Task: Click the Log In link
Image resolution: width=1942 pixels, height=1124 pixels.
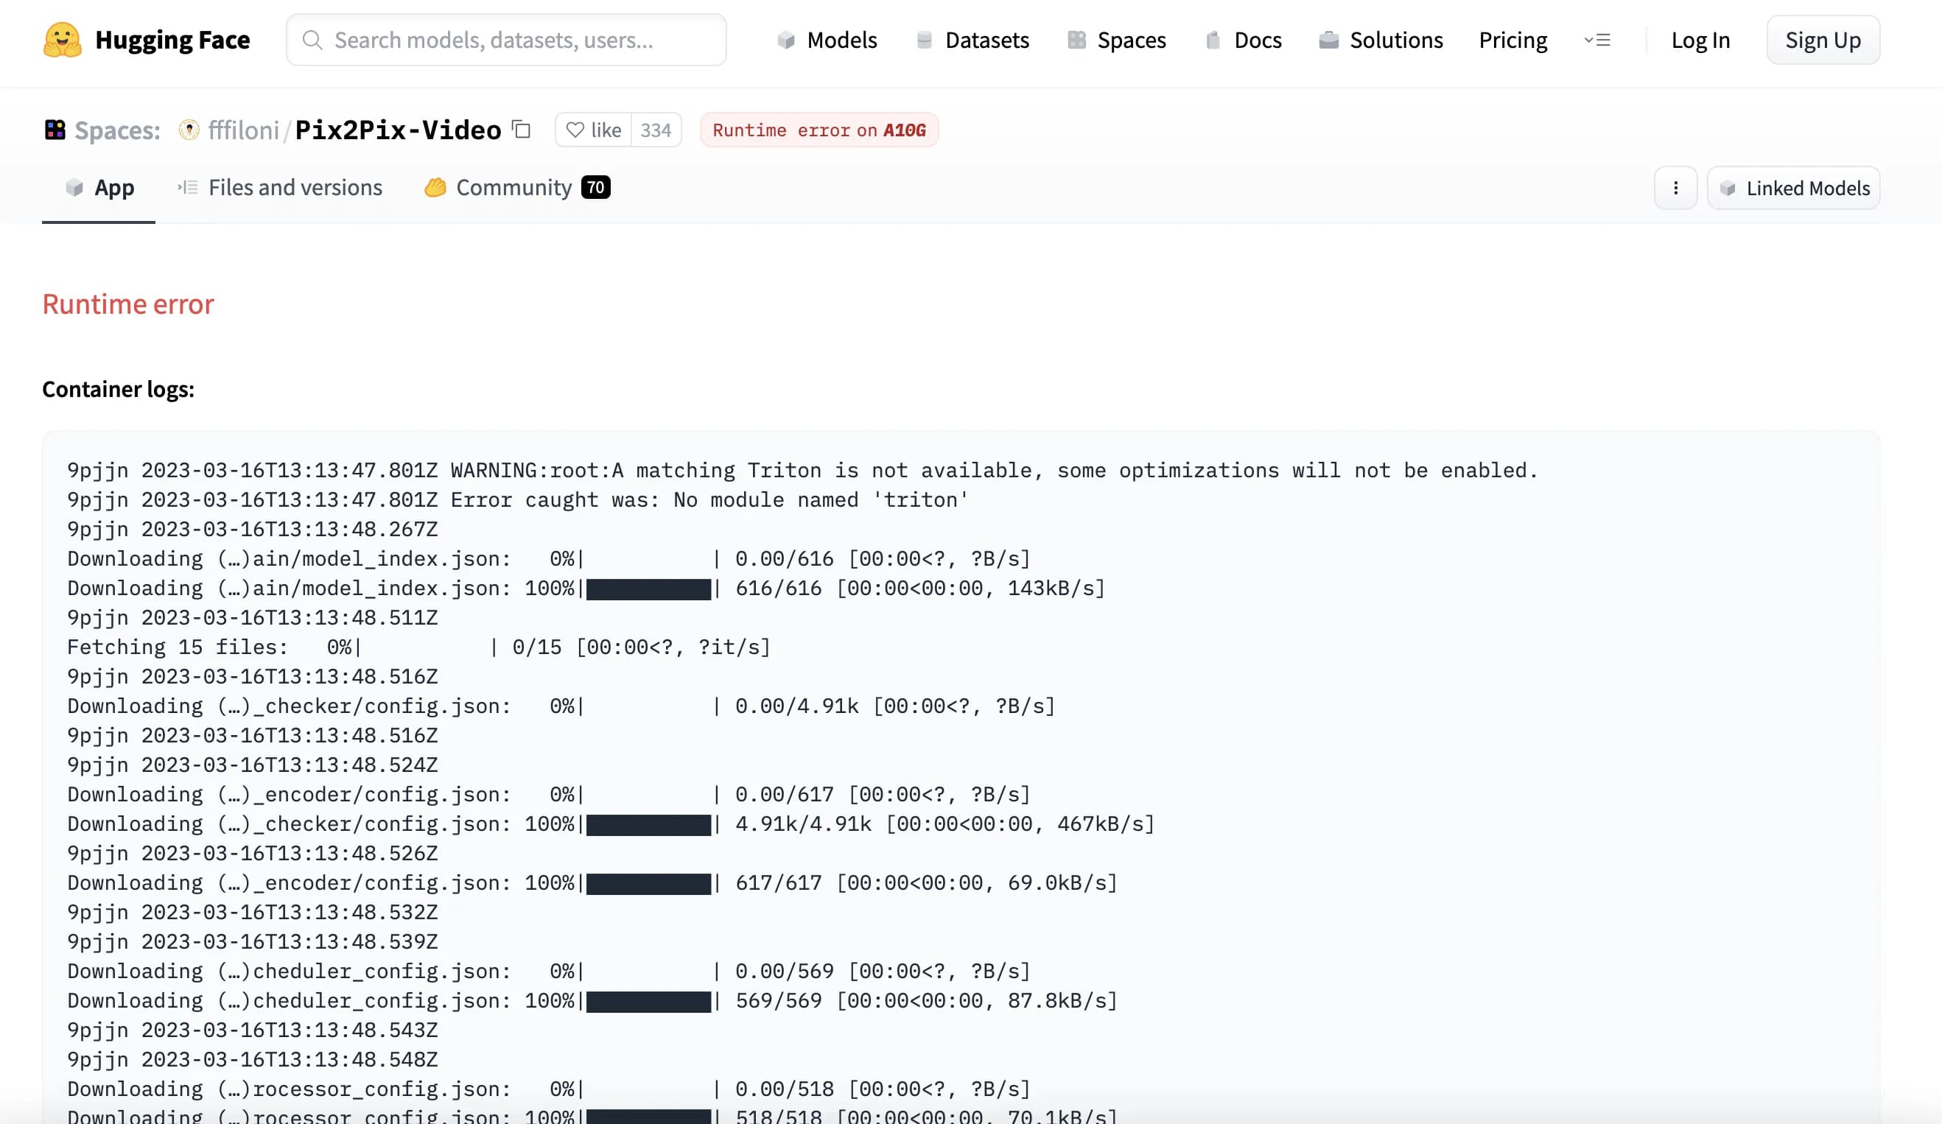Action: (1700, 39)
